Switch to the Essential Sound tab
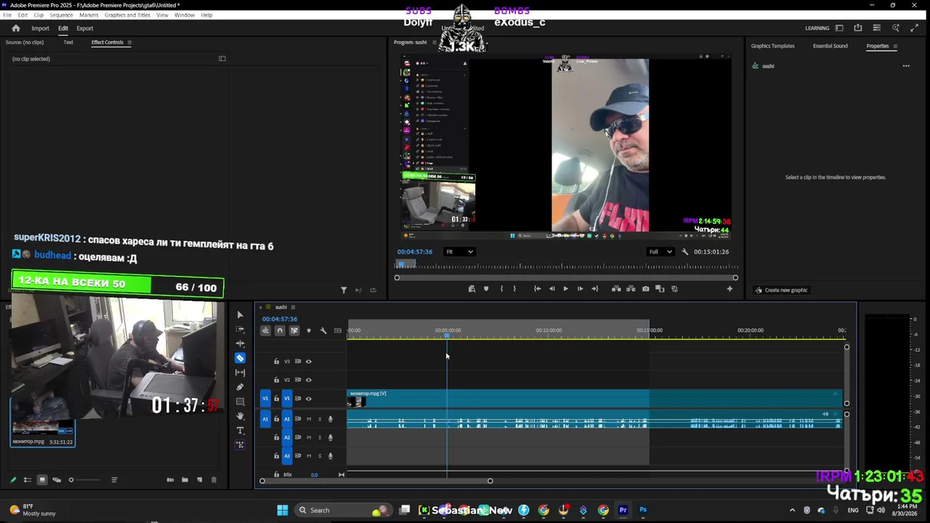The width and height of the screenshot is (930, 523). pyautogui.click(x=830, y=46)
